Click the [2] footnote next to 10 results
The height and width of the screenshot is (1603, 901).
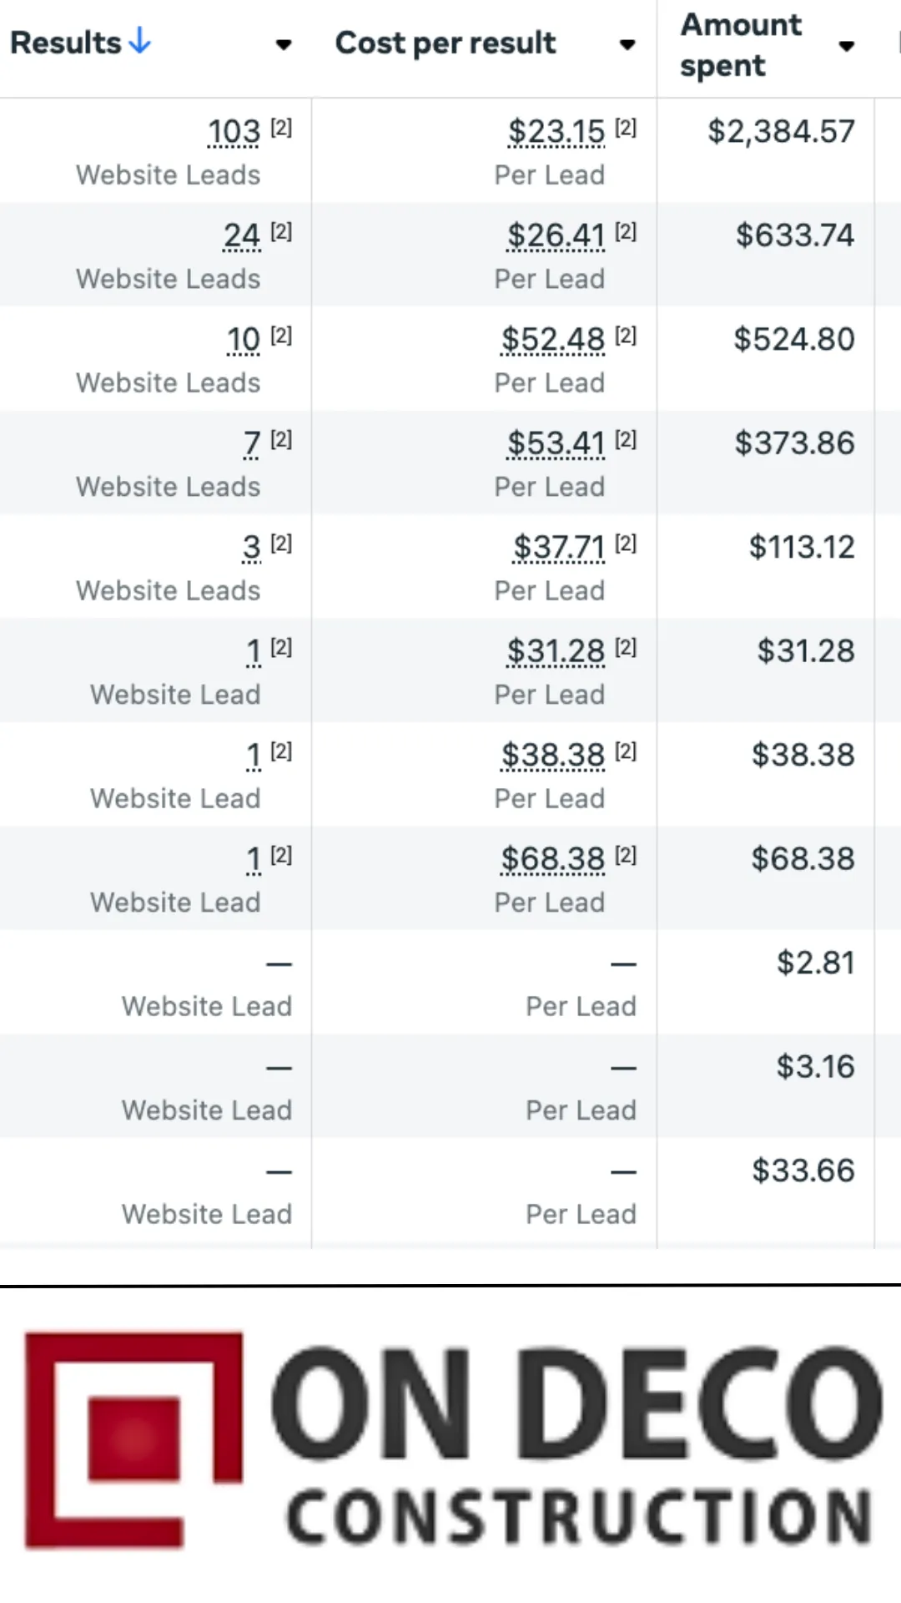click(281, 336)
